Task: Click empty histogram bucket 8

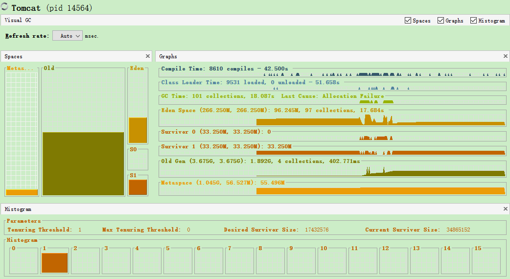Action: (270, 262)
